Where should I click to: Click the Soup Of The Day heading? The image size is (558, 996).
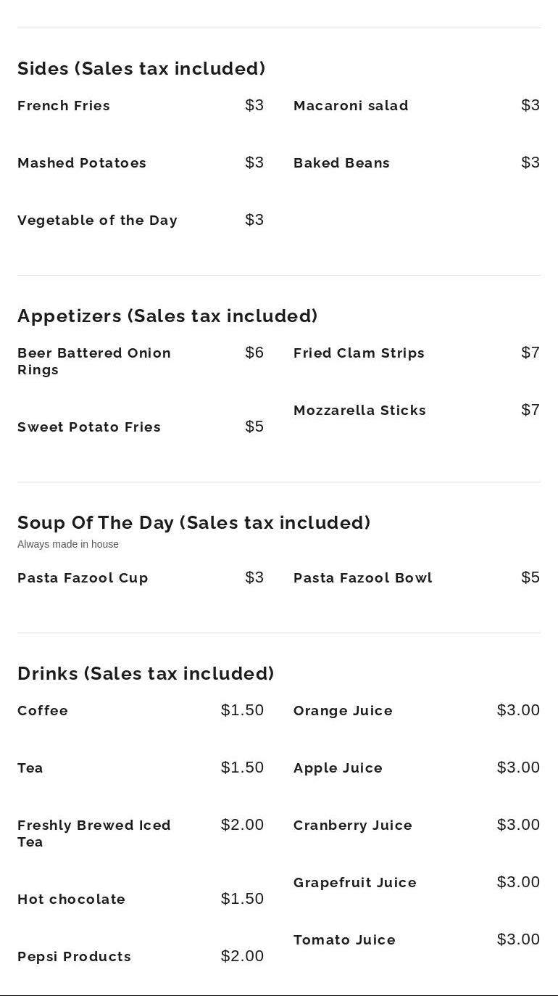tap(193, 523)
